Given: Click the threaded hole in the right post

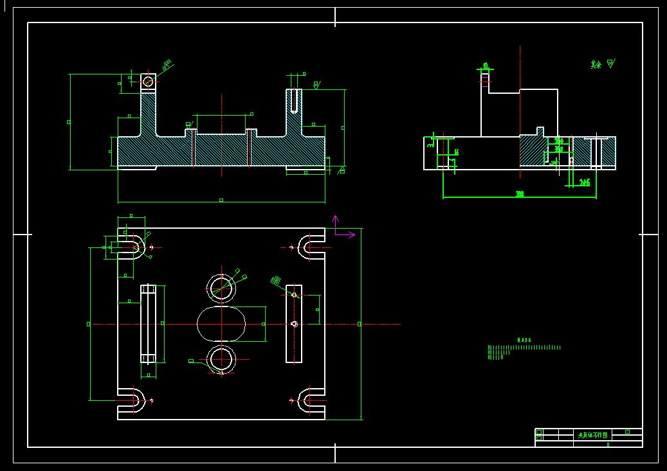Looking at the screenshot, I should 294,101.
